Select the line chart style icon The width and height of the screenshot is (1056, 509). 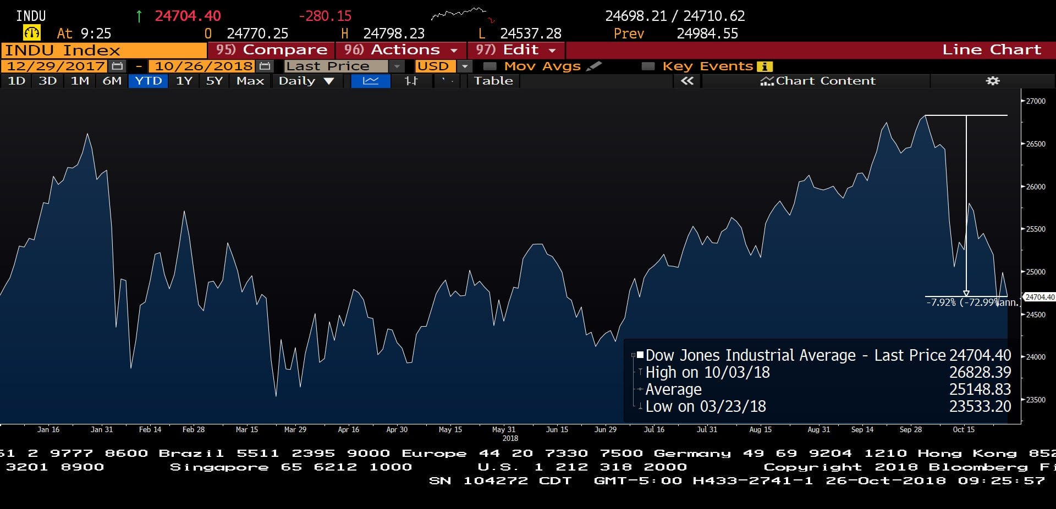point(371,81)
